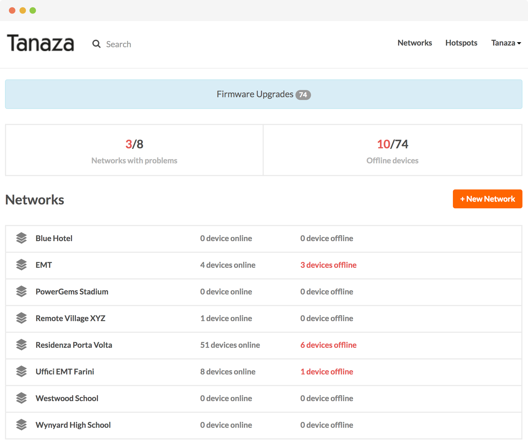Click '1 device offline' for Uffici EMT Farini
528x445 pixels.
[x=327, y=372]
